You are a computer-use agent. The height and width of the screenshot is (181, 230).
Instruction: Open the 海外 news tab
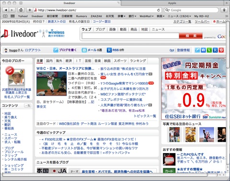pyautogui.click(x=59, y=61)
